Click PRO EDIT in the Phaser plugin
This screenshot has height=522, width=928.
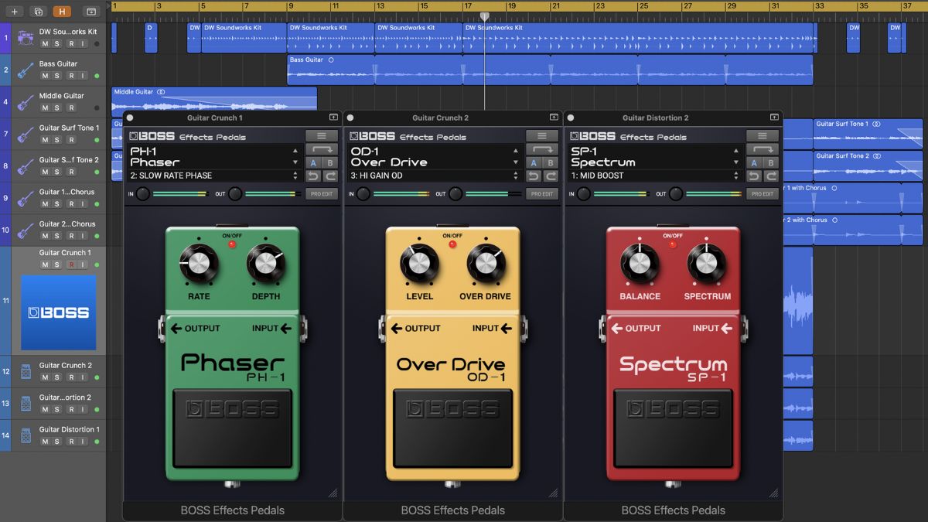[322, 194]
